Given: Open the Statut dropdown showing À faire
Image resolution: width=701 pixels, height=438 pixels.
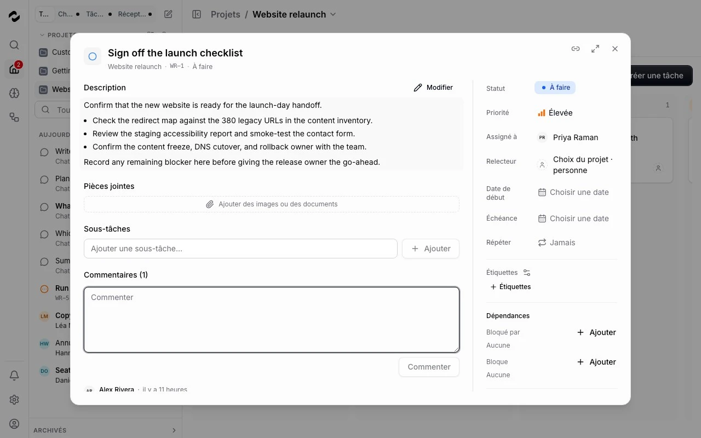Looking at the screenshot, I should pyautogui.click(x=555, y=88).
